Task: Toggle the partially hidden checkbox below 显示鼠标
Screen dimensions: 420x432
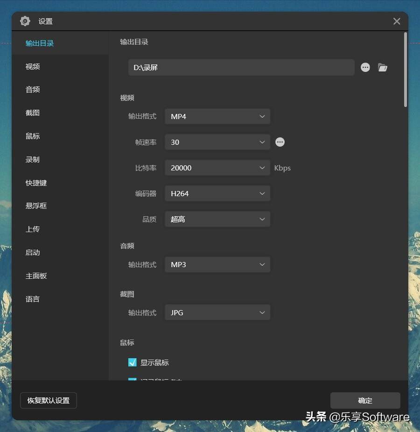Action: (133, 379)
